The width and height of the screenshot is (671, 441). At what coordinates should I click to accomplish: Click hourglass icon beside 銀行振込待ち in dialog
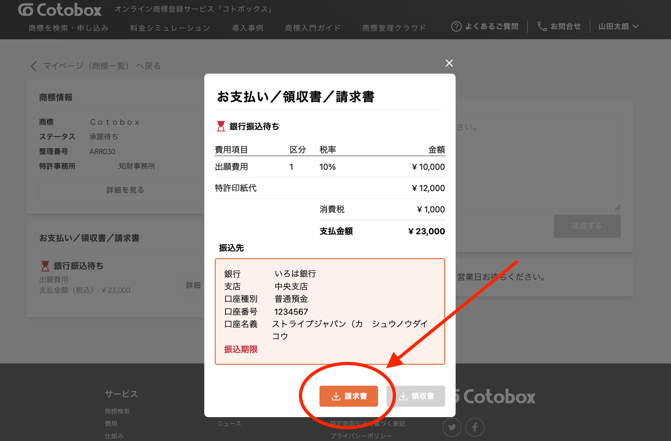[x=221, y=126]
